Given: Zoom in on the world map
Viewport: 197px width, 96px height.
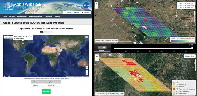Looking at the screenshot, I should (87, 71).
